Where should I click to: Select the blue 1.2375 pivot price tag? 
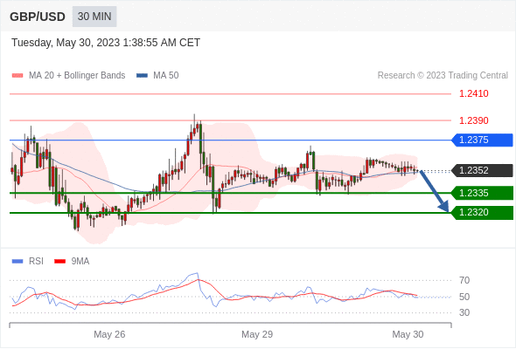482,140
